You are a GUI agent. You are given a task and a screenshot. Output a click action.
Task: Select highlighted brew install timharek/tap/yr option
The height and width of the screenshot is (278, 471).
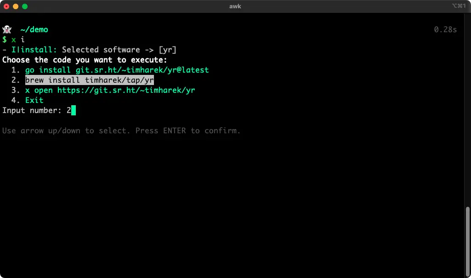(90, 80)
